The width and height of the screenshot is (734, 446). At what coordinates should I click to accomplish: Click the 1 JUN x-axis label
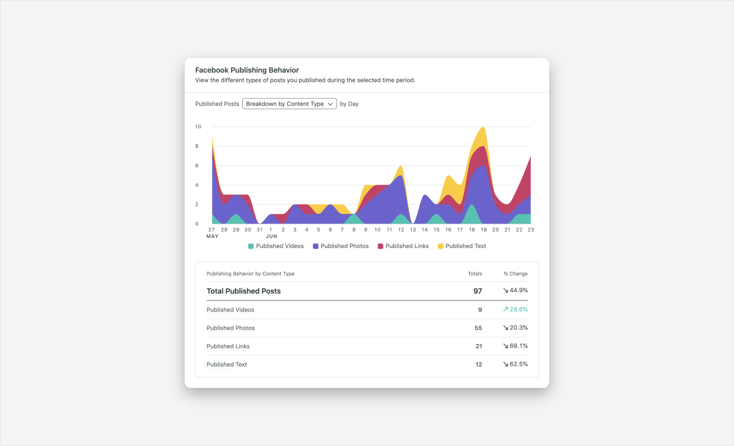click(x=271, y=233)
